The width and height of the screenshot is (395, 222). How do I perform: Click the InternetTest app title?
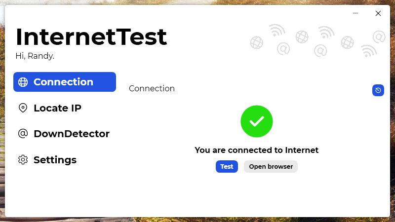click(91, 37)
